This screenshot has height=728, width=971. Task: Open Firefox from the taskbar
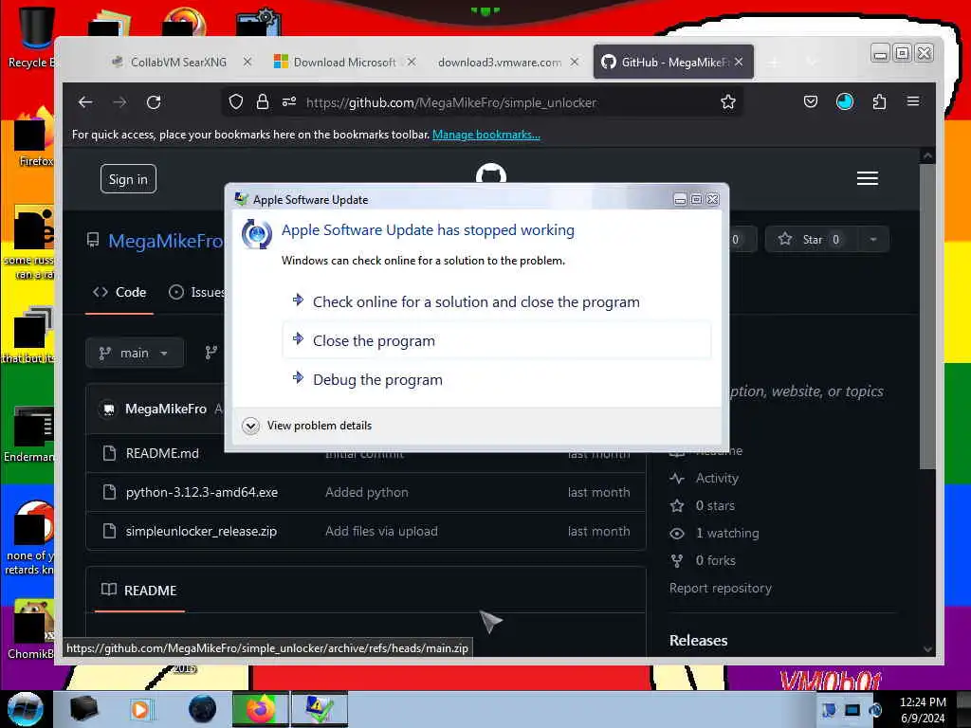tap(260, 709)
